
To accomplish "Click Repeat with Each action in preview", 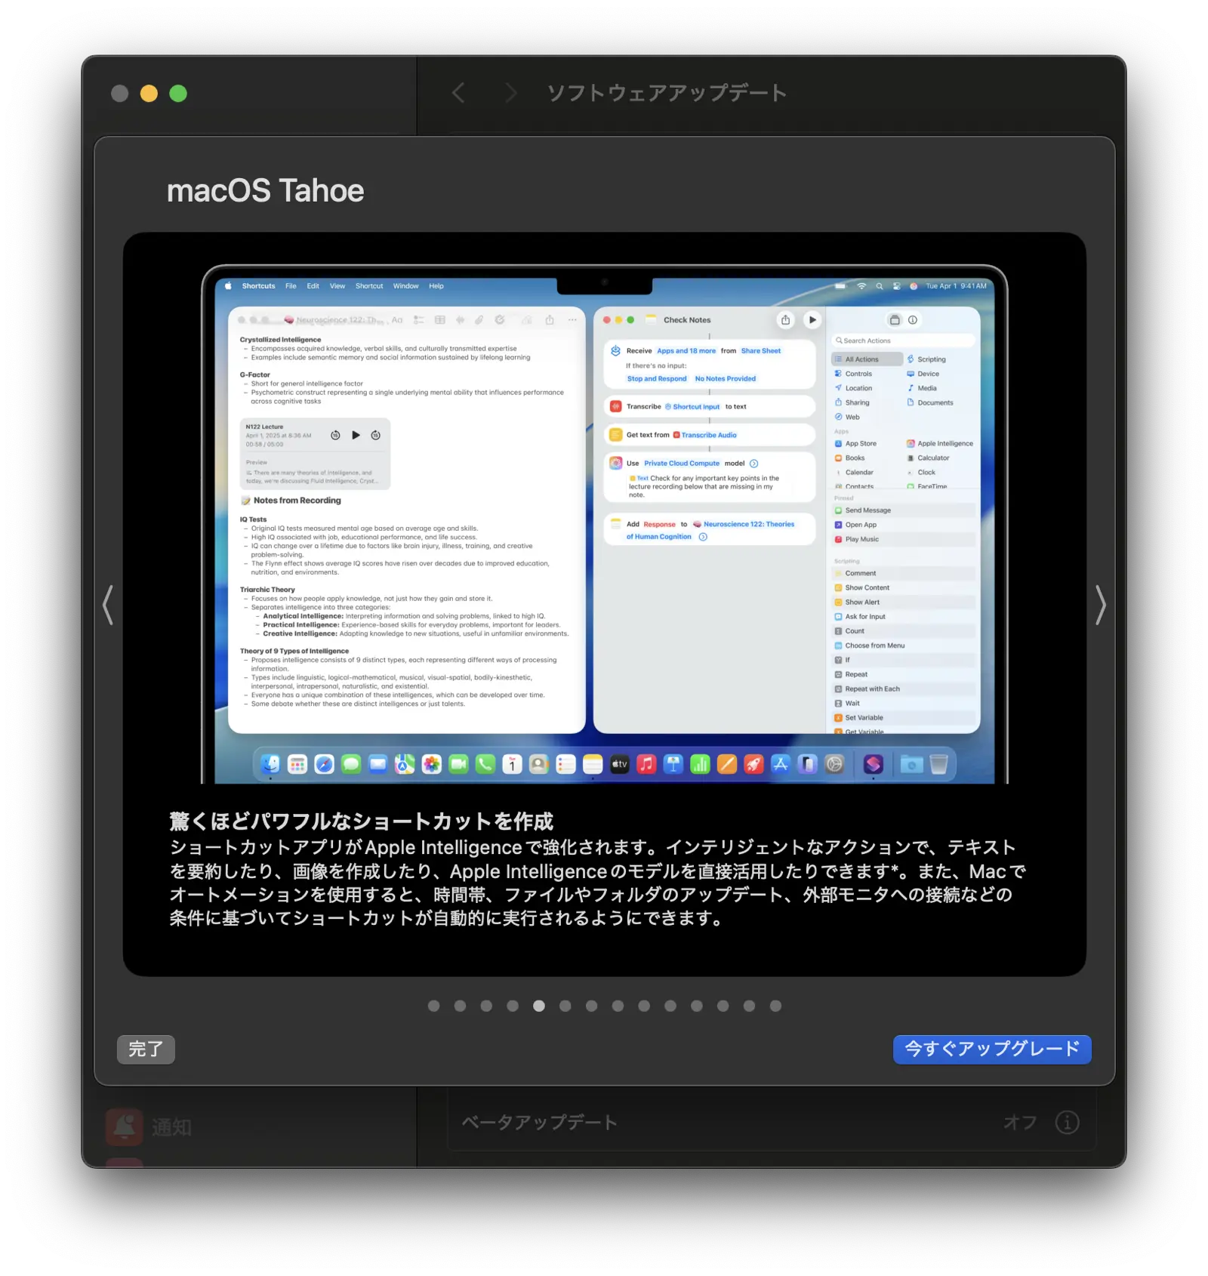I will (x=904, y=689).
